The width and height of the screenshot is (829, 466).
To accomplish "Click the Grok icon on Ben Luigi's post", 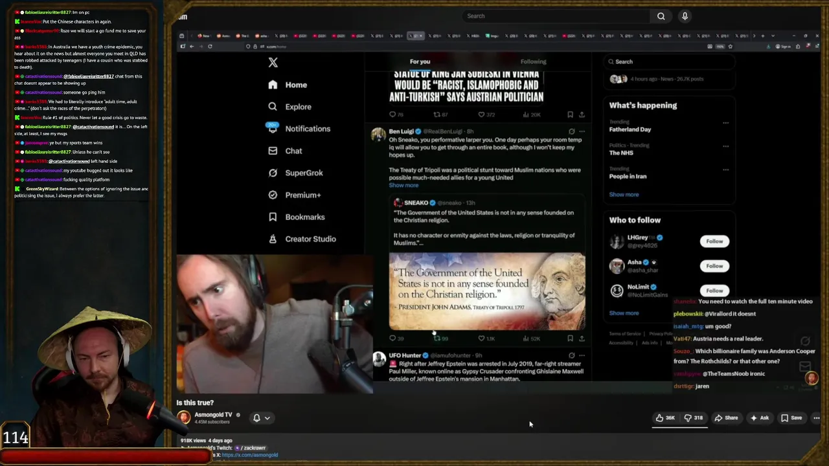I will coord(571,131).
